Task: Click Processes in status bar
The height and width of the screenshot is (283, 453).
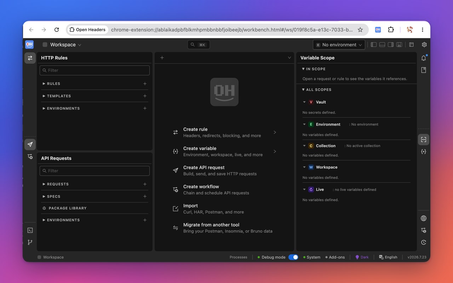Action: tap(238, 257)
